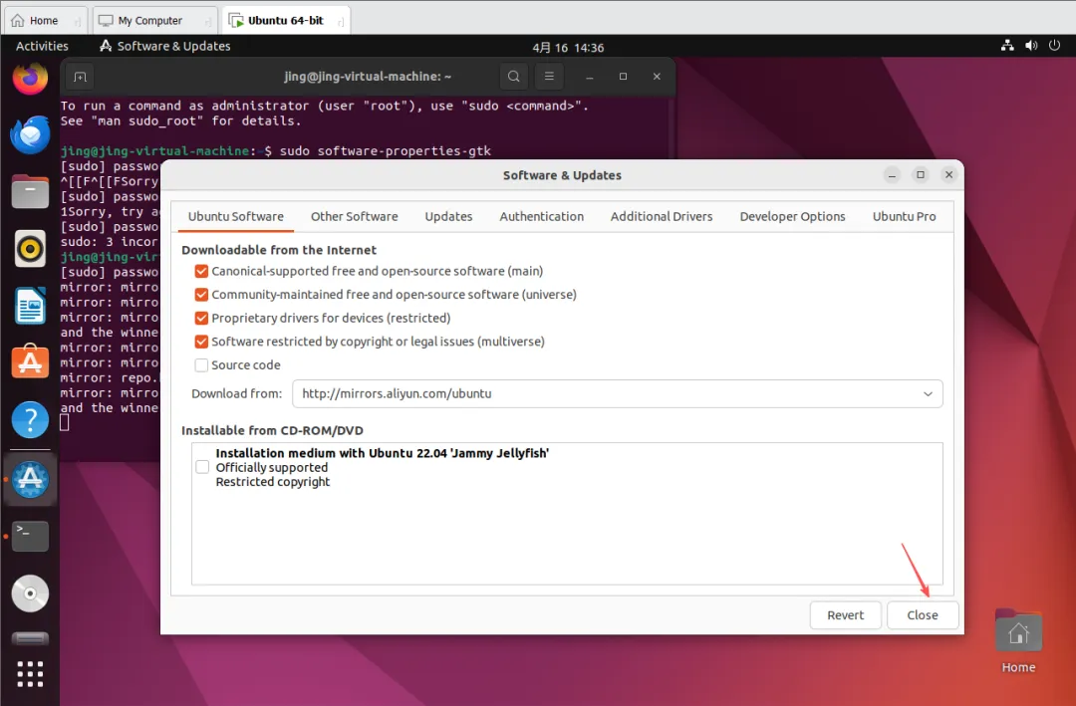Select the Ubuntu Pro tab

[905, 216]
